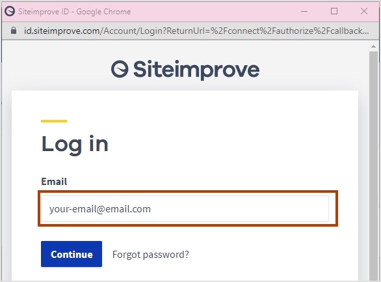Click the window title text Siteimprove ID - Google Chrome
Viewport: 381px width, 282px height.
click(75, 12)
